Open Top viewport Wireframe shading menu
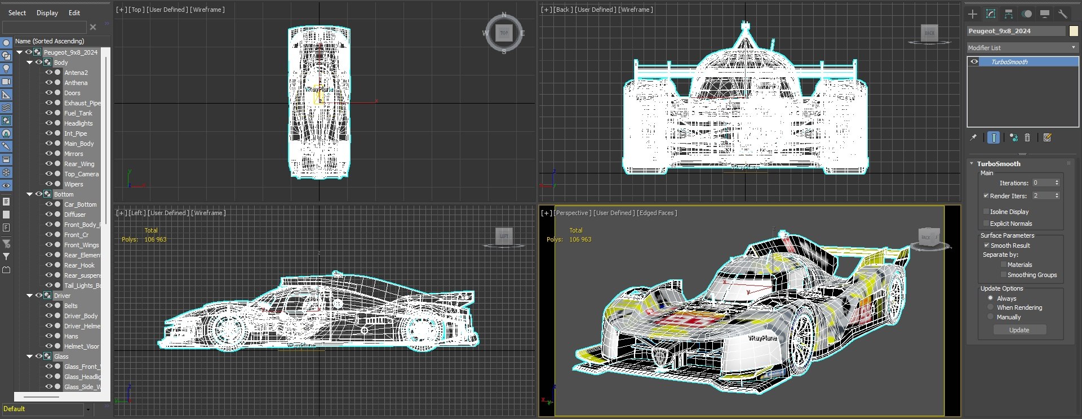The image size is (1082, 419). coord(207,10)
